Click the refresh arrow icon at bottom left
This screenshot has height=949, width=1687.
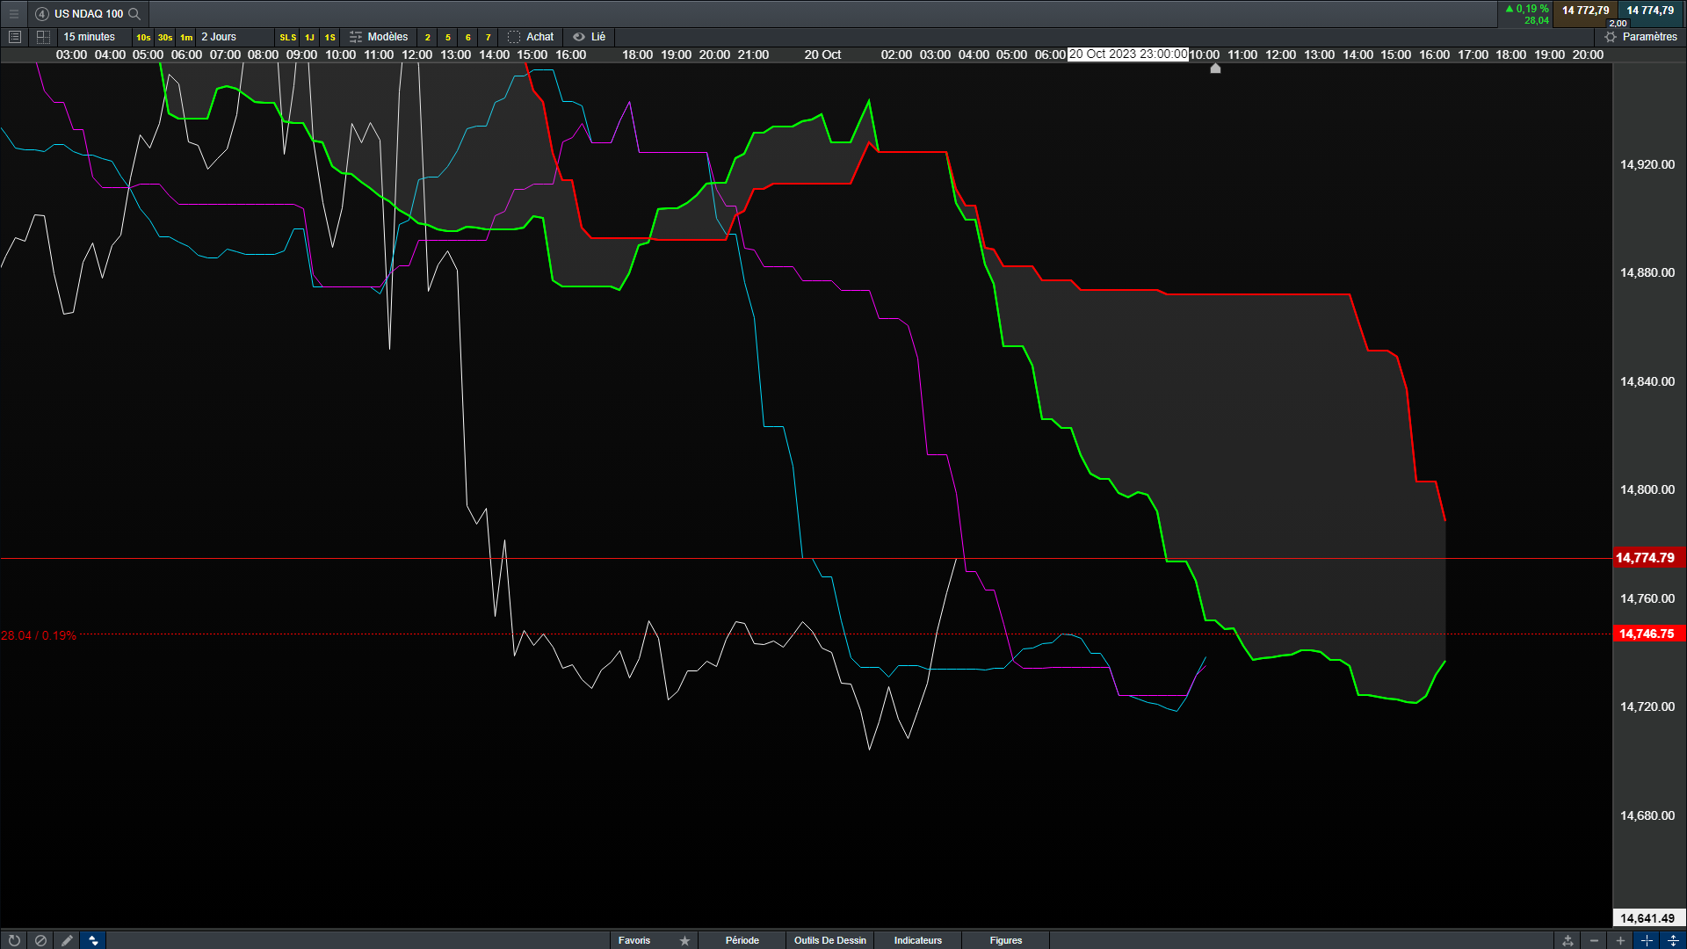tap(14, 940)
